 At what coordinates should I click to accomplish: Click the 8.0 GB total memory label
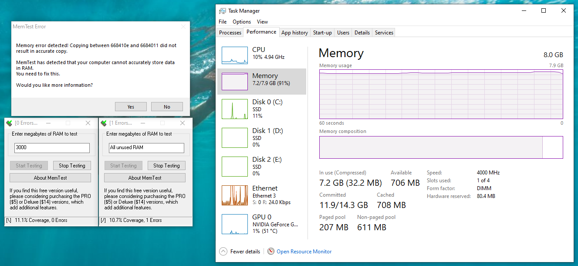pyautogui.click(x=553, y=55)
